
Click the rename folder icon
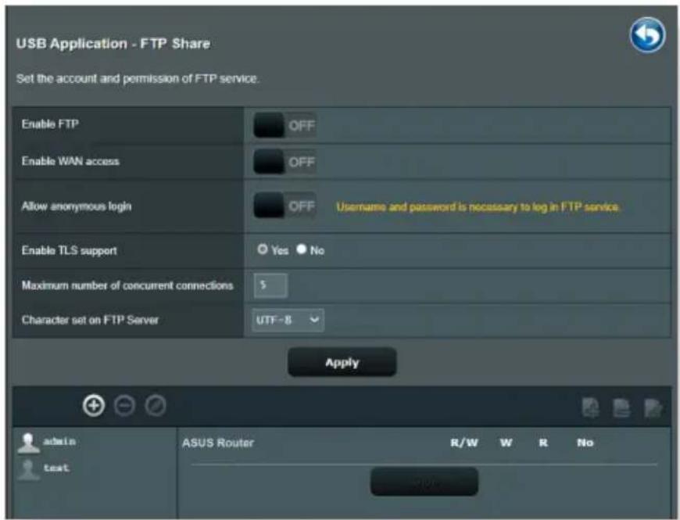653,407
